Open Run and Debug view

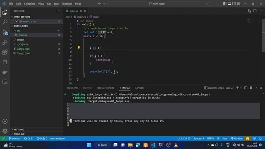pos(5,42)
